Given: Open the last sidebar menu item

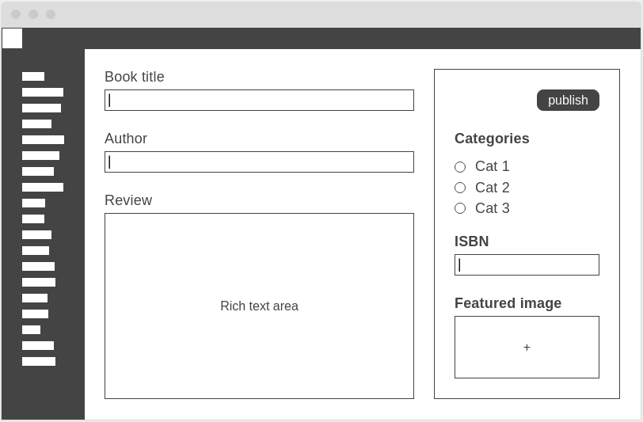Looking at the screenshot, I should [x=39, y=361].
